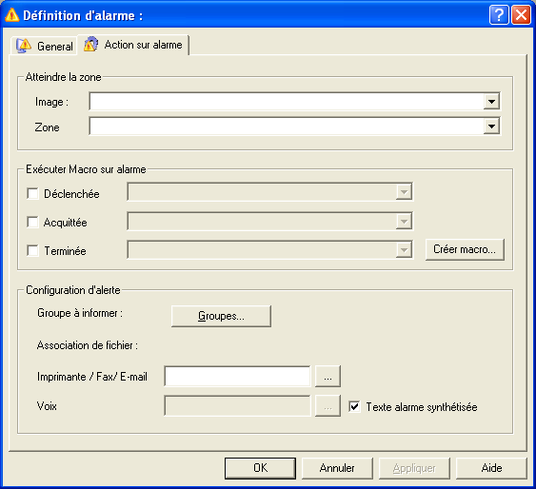Viewport: 536px width, 489px height.
Task: Close the Définition d'alarme dialog
Action: pos(521,15)
